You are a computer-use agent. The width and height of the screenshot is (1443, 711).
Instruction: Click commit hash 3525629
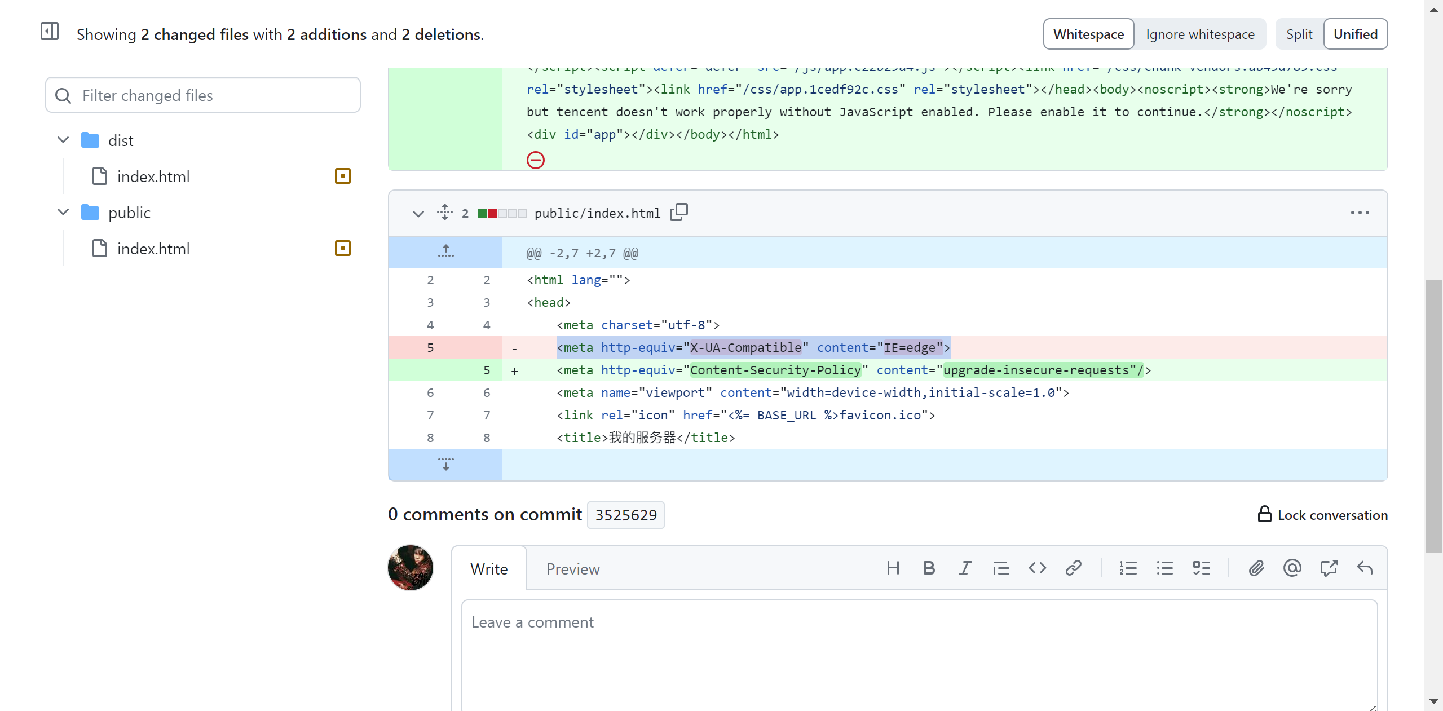[626, 515]
